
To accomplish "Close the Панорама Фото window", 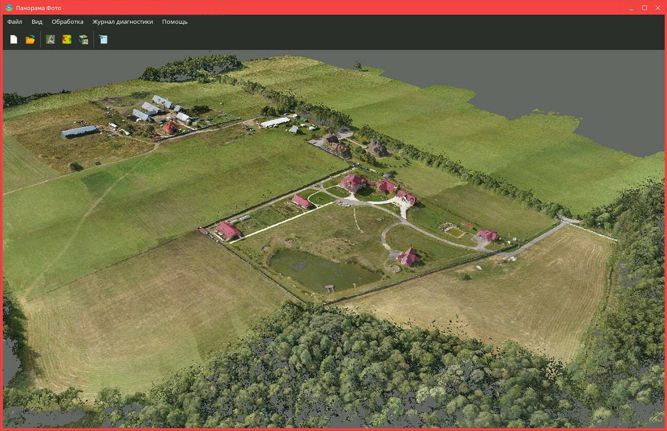I will tap(658, 8).
